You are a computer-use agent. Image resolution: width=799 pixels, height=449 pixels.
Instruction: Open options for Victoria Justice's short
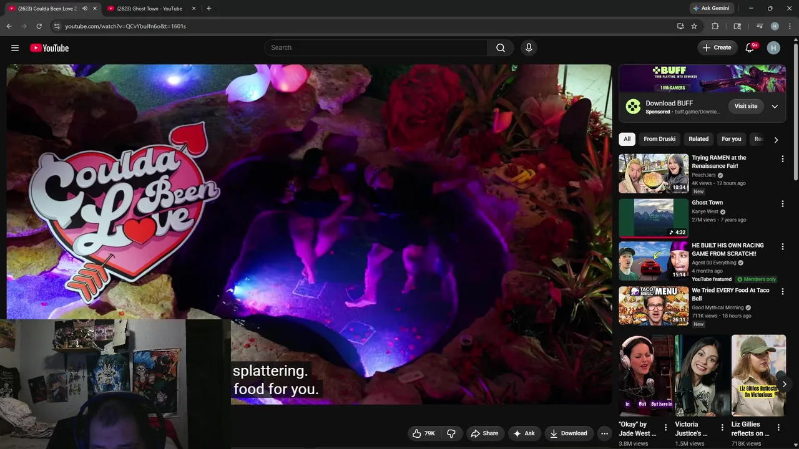722,428
